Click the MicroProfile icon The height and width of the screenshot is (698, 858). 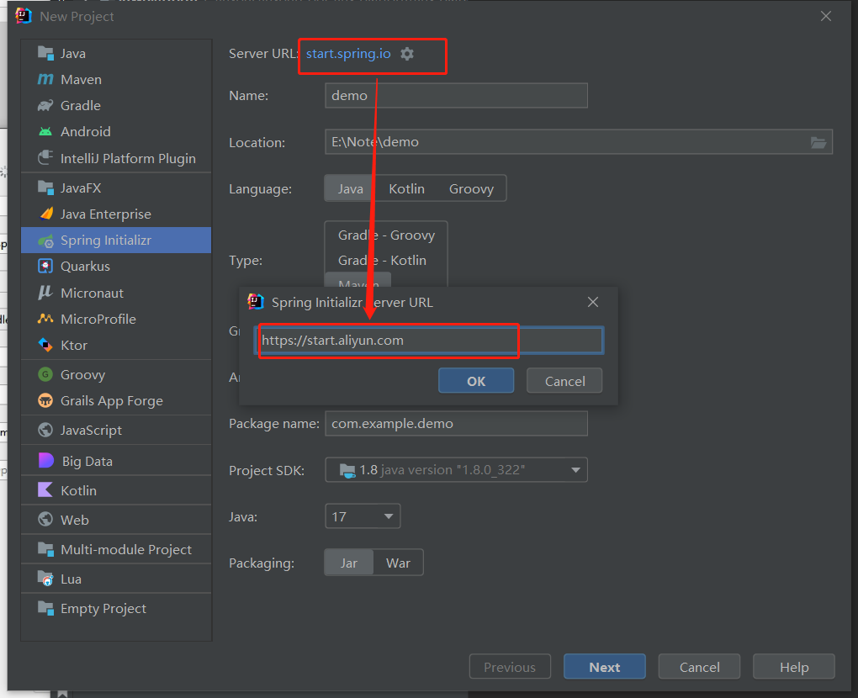[45, 319]
